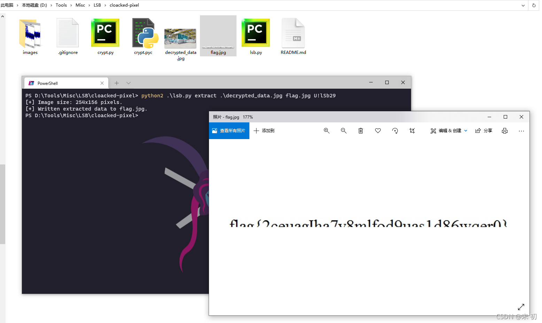The width and height of the screenshot is (542, 323).
Task: Enter fullscreen with the expand arrows icon
Action: [521, 307]
